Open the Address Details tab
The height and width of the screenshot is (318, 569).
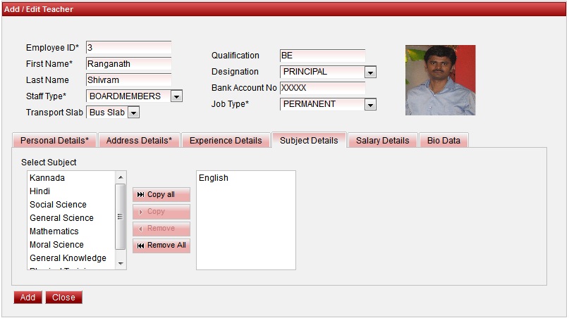tap(139, 141)
